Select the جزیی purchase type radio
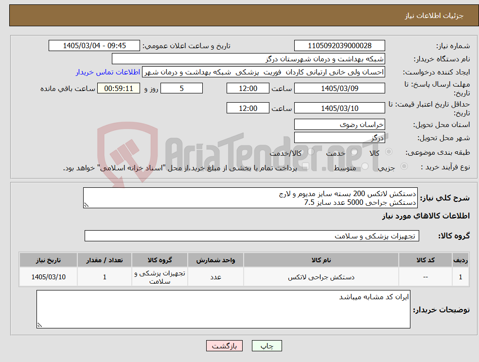Screen dimensions: 479x362 (x=404, y=166)
